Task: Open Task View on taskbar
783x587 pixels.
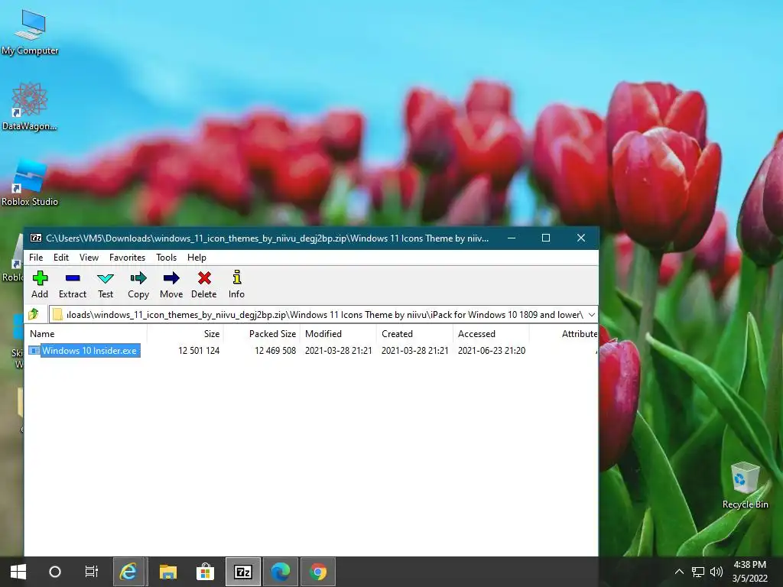Action: coord(92,572)
